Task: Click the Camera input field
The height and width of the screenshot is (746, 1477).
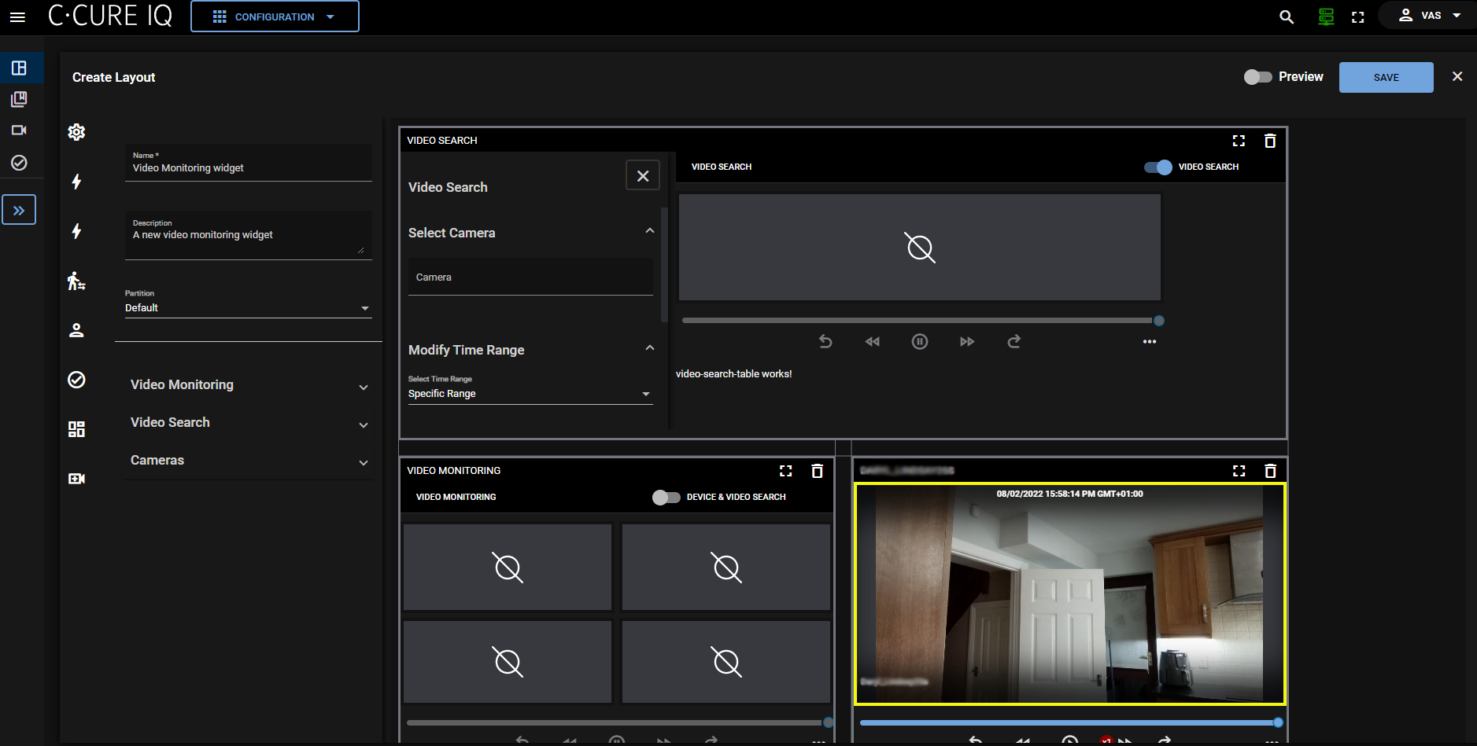Action: pos(530,277)
